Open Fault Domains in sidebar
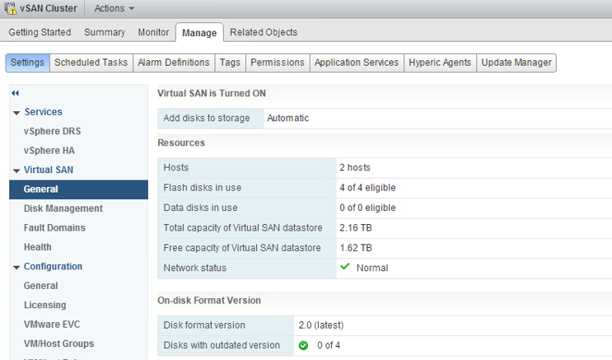 point(54,227)
